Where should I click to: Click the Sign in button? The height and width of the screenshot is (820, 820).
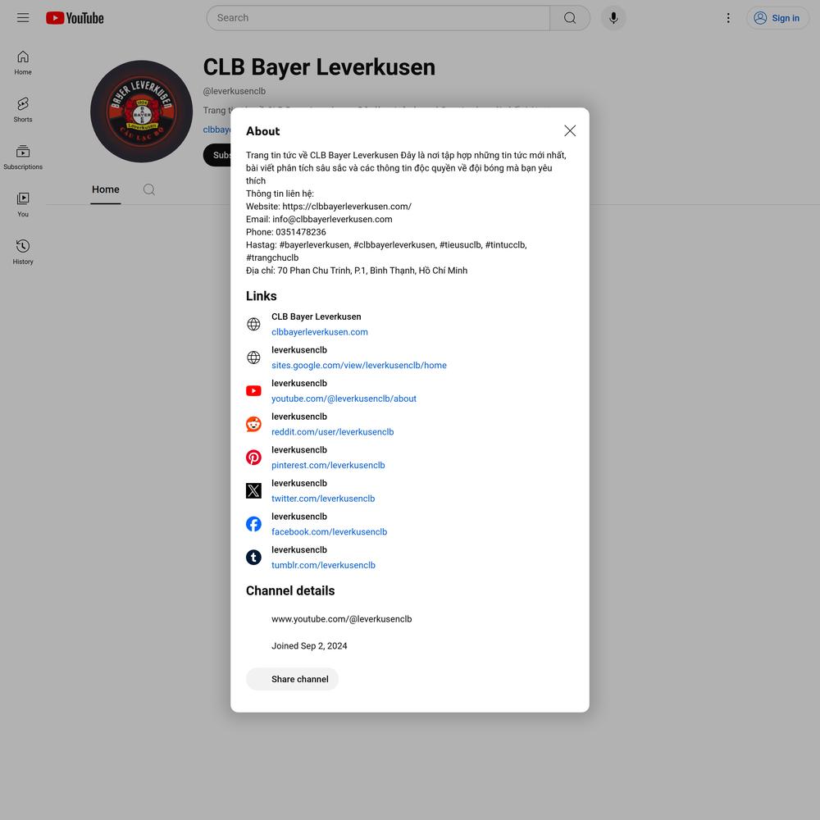[x=777, y=18]
